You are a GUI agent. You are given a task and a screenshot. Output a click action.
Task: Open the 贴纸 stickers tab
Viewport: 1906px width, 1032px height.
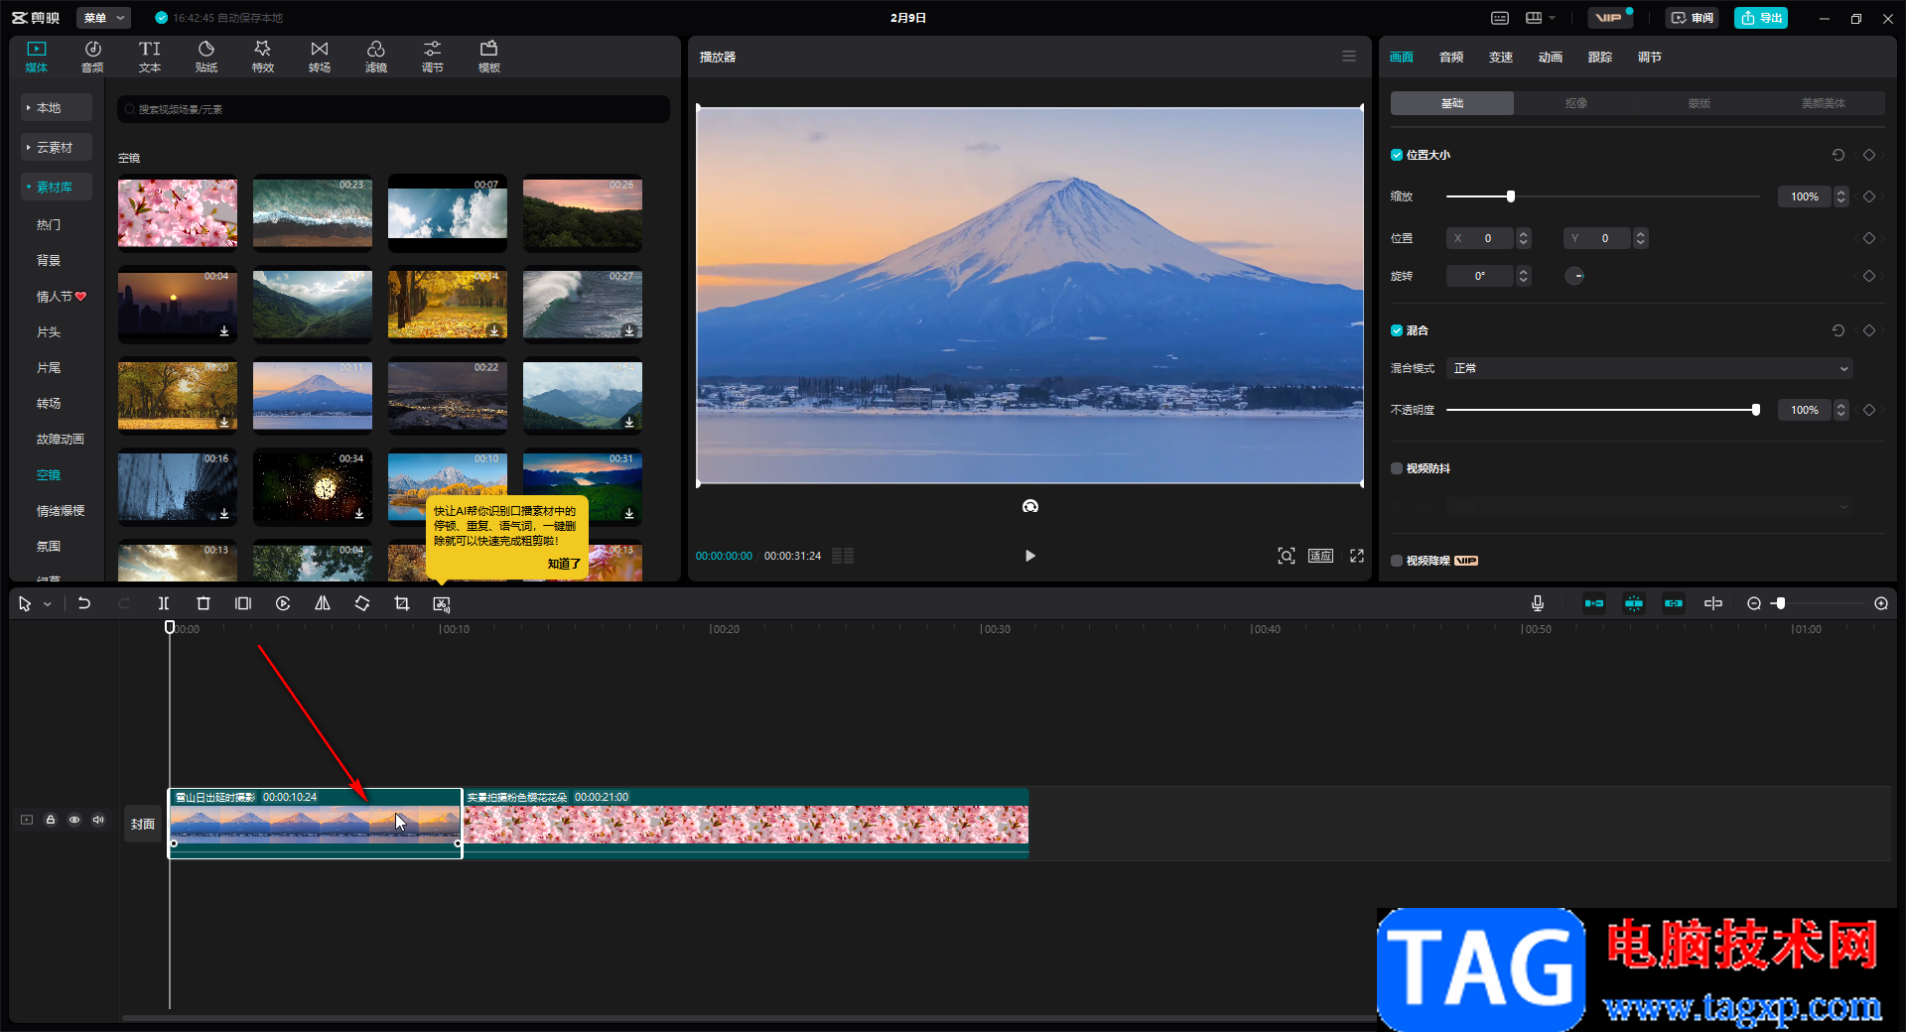click(x=206, y=57)
